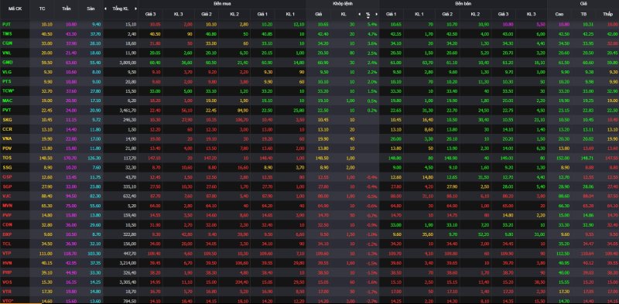
Task: Click right arrow beside the % header
Action: coord(377,14)
